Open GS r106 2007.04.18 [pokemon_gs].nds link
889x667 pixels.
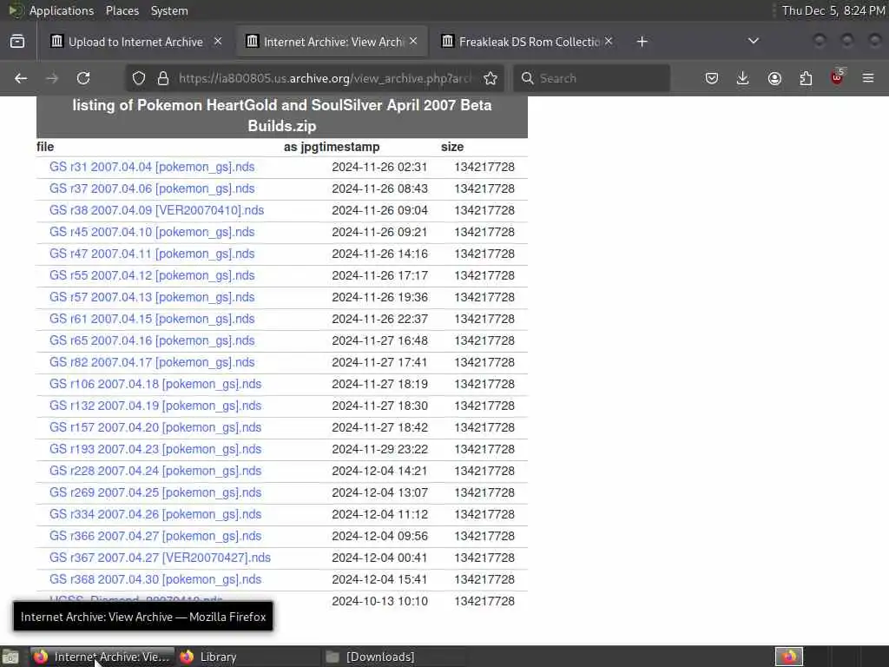tap(155, 384)
